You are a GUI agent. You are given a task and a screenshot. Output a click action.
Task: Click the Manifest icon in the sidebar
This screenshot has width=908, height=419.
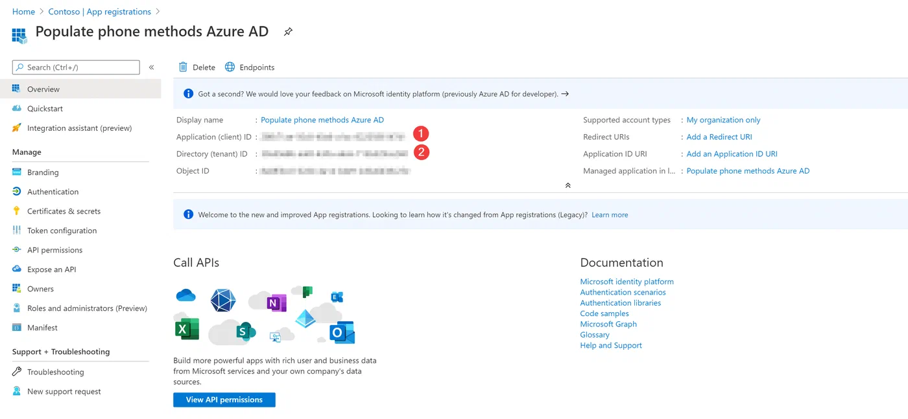pos(16,328)
